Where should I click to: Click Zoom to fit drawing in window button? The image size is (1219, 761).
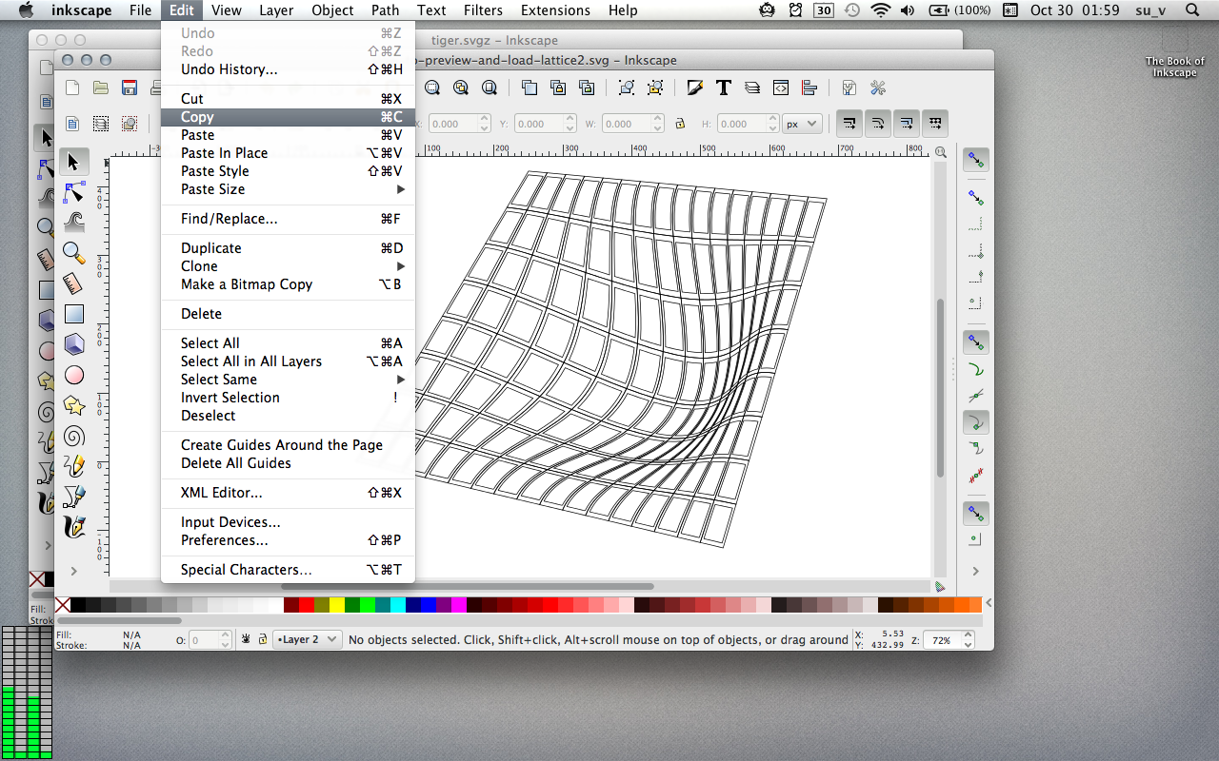coord(461,88)
